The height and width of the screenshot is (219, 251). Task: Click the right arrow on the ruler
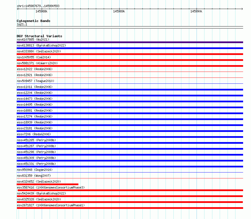tap(242, 9)
